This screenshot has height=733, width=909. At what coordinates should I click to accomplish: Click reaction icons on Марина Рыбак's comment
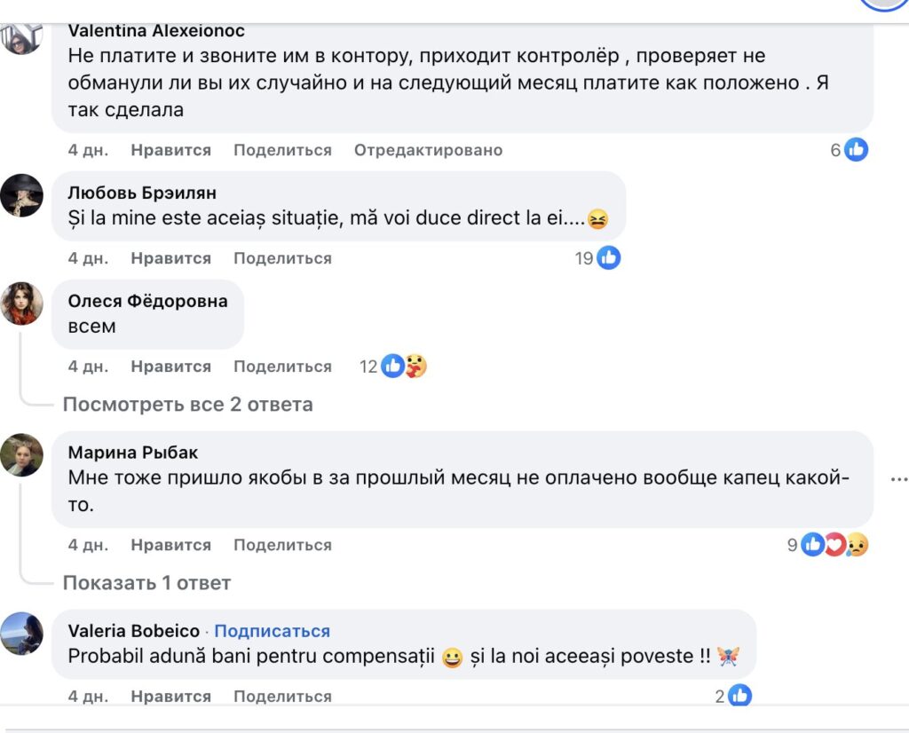tap(834, 545)
